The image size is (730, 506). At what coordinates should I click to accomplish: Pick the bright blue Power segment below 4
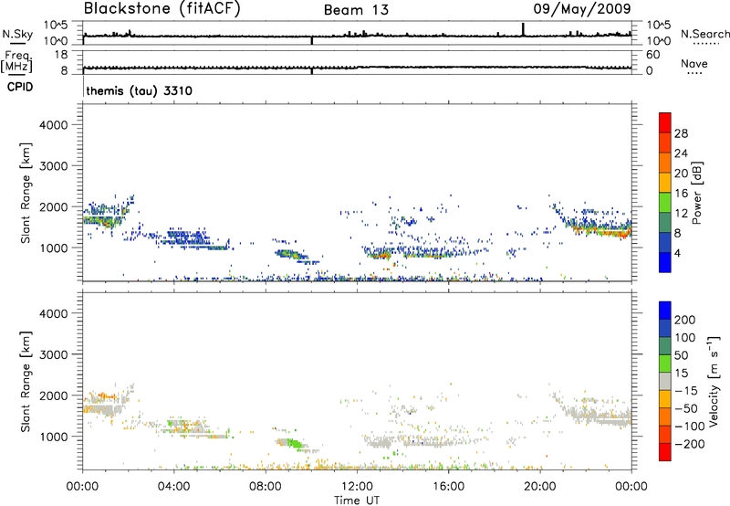click(665, 262)
